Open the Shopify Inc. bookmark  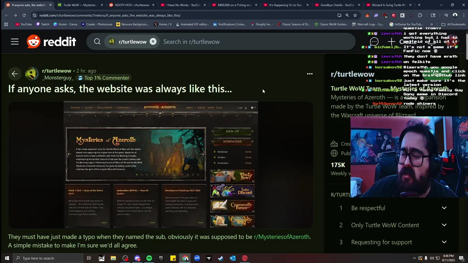tap(262, 24)
